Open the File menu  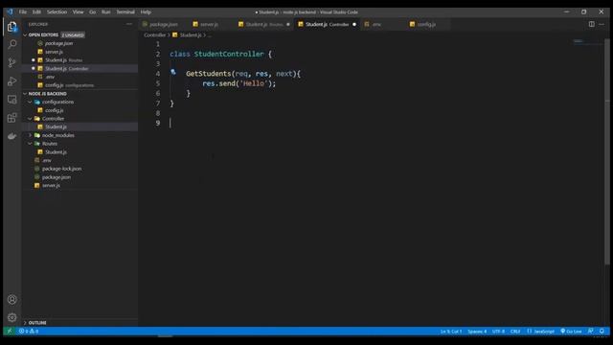pyautogui.click(x=23, y=12)
